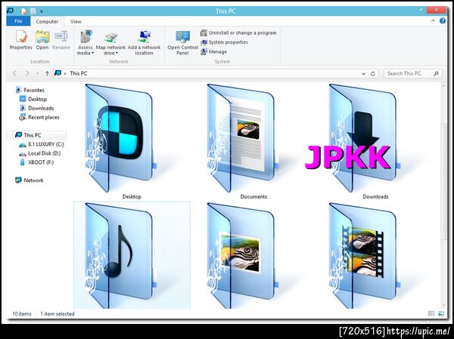This screenshot has height=339, width=454.
Task: Open the Access media menu
Action: (x=86, y=43)
